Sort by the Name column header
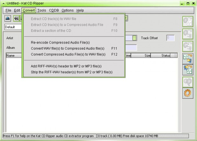 14,55
